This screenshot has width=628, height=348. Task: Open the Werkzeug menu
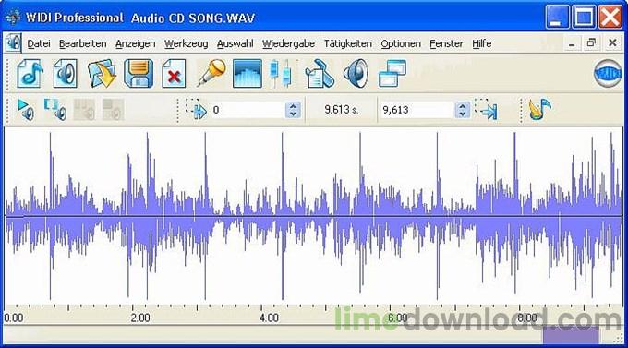click(x=186, y=43)
